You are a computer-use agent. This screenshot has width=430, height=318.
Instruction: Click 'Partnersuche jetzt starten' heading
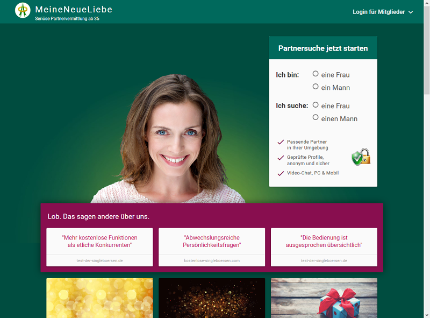[323, 48]
